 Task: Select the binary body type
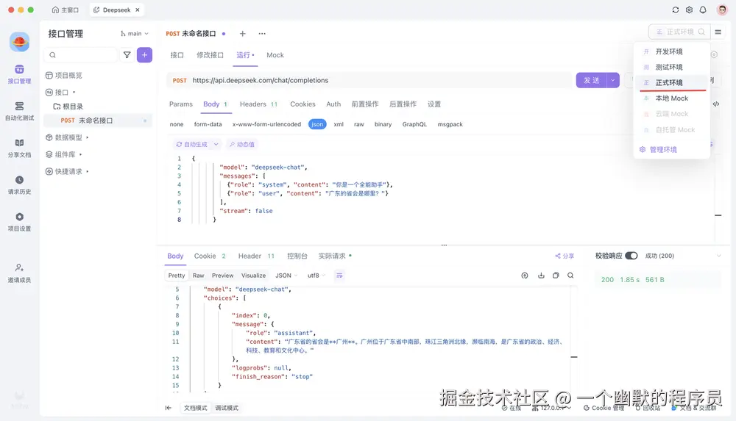click(383, 124)
